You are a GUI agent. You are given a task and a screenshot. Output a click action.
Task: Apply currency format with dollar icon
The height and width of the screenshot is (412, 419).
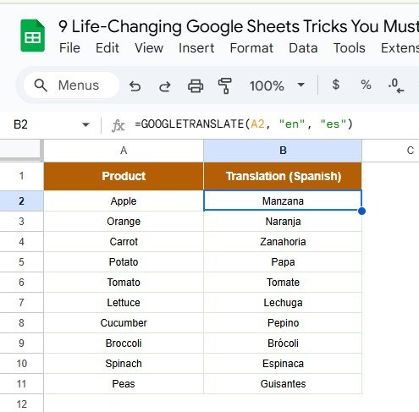point(336,85)
